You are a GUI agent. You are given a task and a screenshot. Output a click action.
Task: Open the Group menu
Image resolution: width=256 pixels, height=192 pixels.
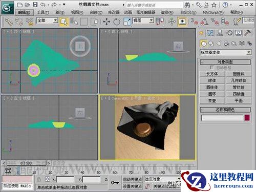pos(60,12)
